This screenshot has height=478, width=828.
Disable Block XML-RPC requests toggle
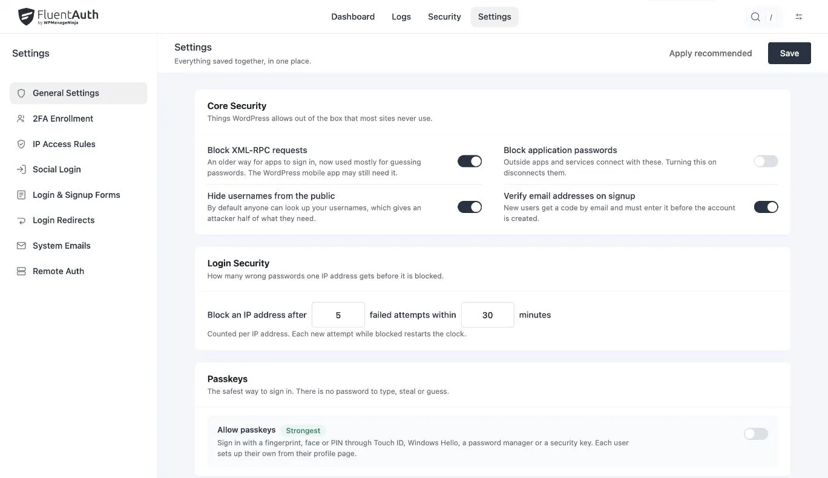pyautogui.click(x=470, y=161)
